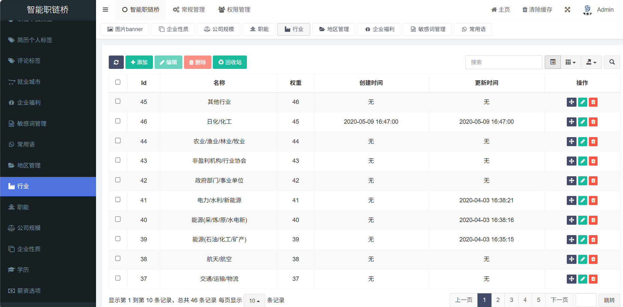The height and width of the screenshot is (307, 623).
Task: Tick the checkbox for 电力/水利/新能源 row
Action: 118,200
